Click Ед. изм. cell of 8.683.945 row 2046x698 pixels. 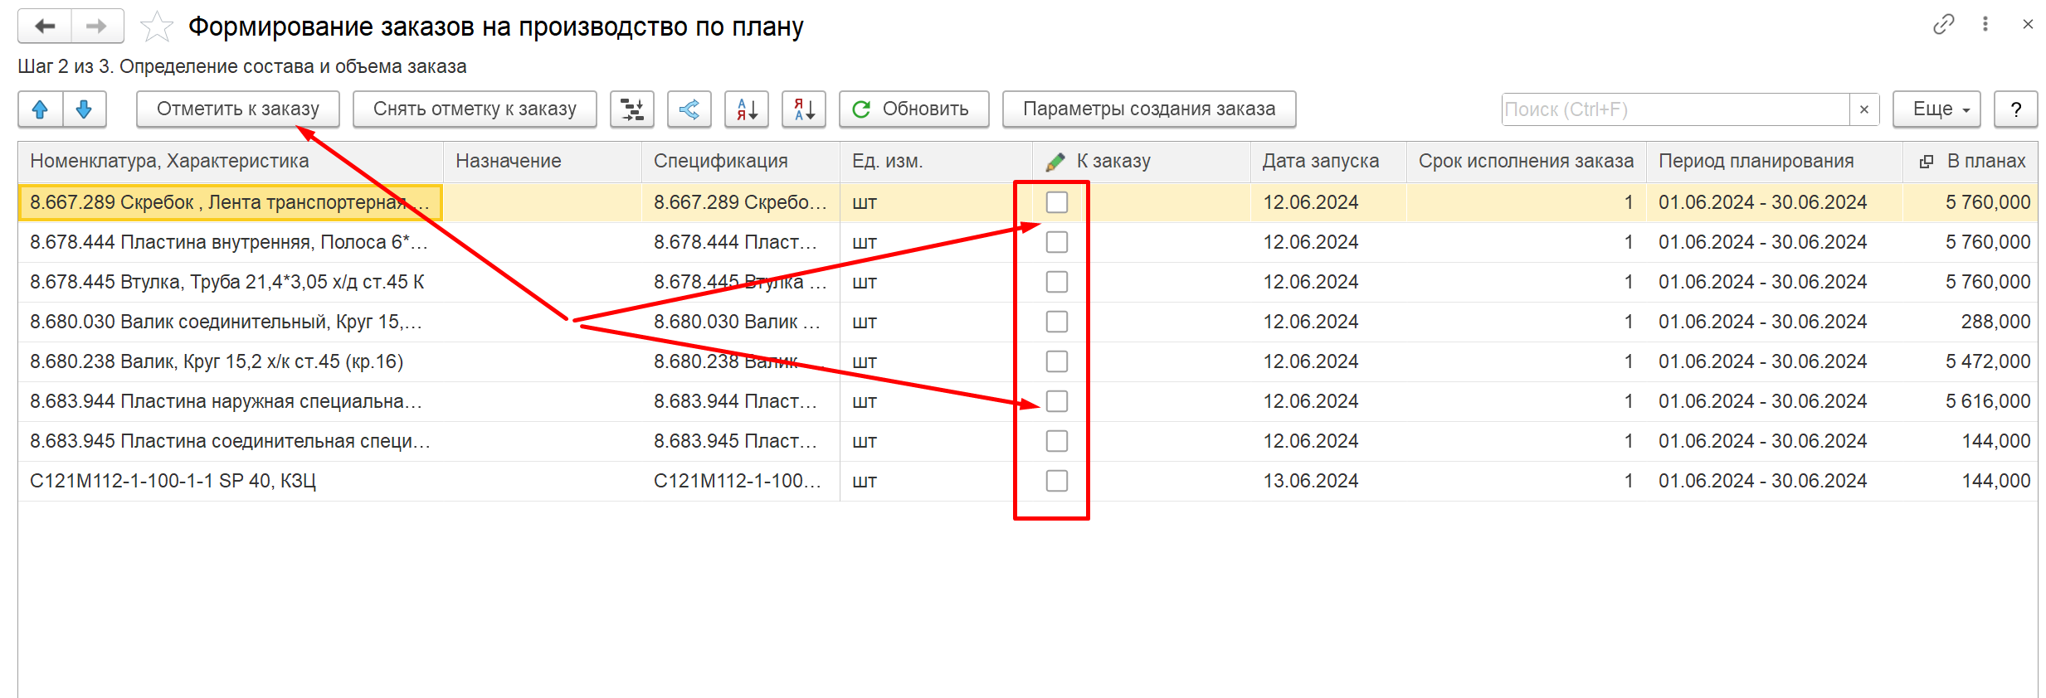click(x=936, y=441)
